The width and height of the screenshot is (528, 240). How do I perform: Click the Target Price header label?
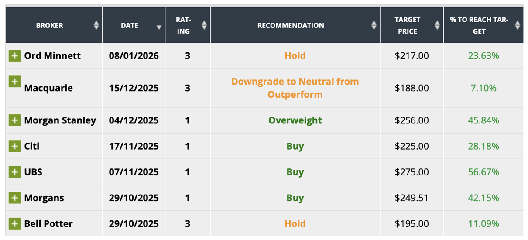[x=407, y=25]
